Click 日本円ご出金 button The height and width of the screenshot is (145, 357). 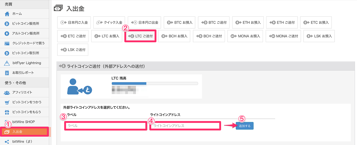pos(144,22)
